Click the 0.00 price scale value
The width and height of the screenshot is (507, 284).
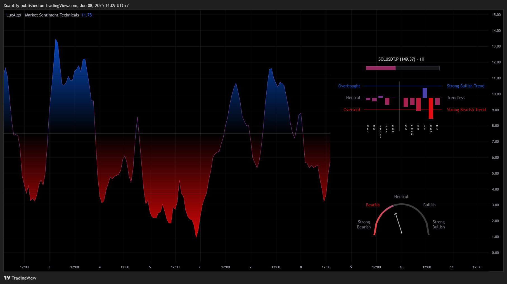click(496, 253)
